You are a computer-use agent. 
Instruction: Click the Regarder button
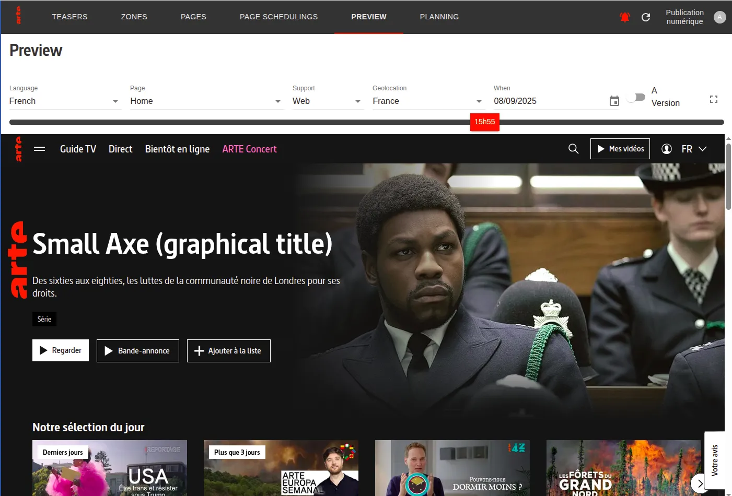point(61,350)
